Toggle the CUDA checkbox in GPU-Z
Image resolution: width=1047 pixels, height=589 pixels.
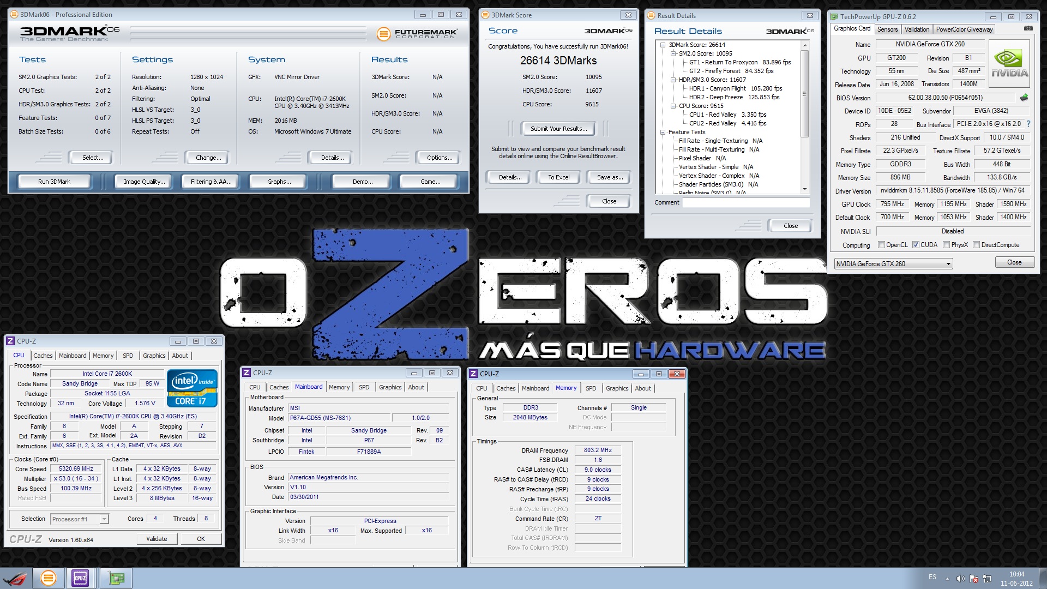click(916, 245)
